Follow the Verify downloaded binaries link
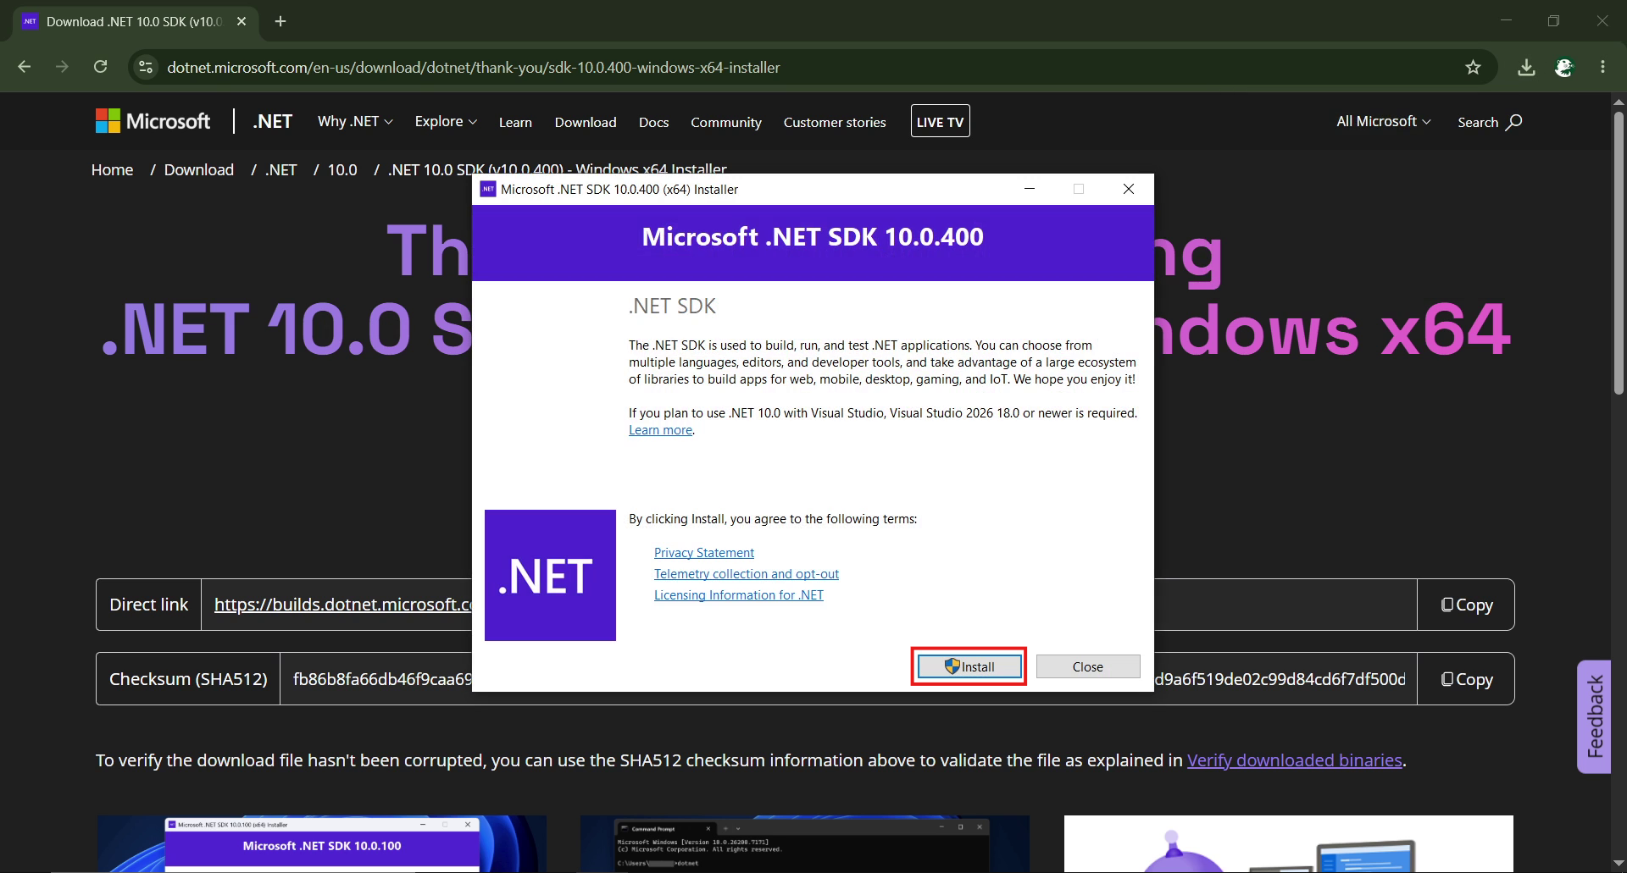This screenshot has height=873, width=1627. 1295,760
